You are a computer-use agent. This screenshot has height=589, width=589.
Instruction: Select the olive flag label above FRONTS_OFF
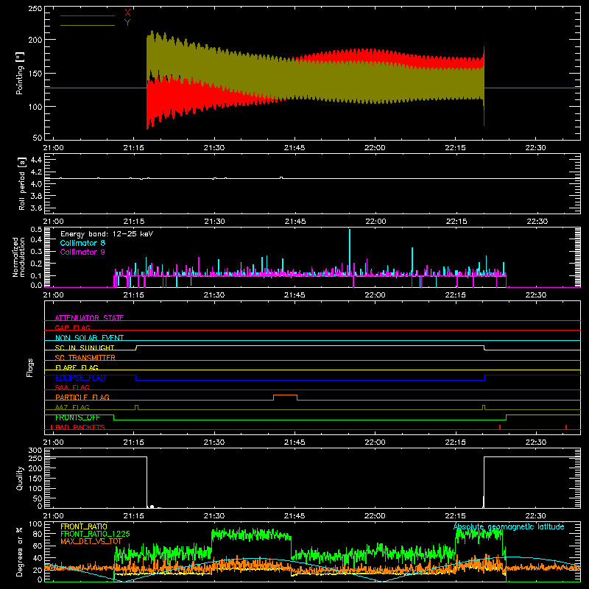[72, 407]
